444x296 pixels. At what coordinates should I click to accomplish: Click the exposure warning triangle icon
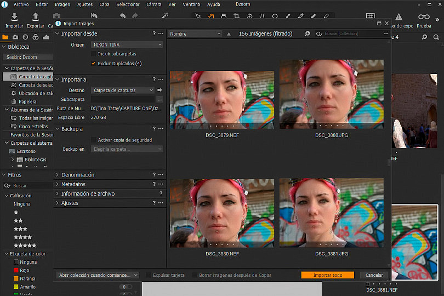(x=399, y=17)
